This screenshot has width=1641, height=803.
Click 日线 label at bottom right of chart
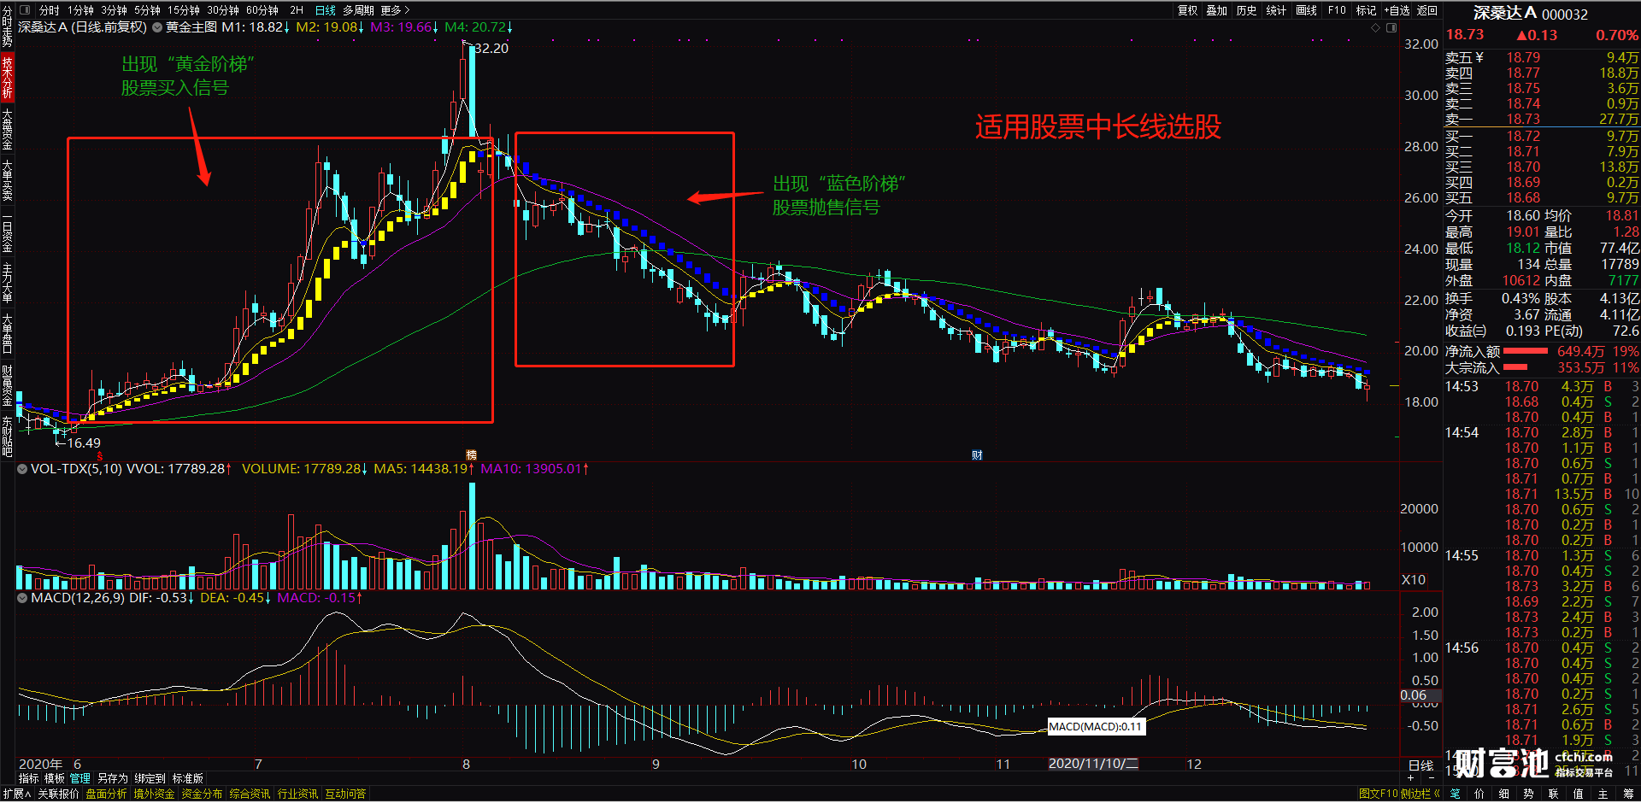(x=1420, y=765)
